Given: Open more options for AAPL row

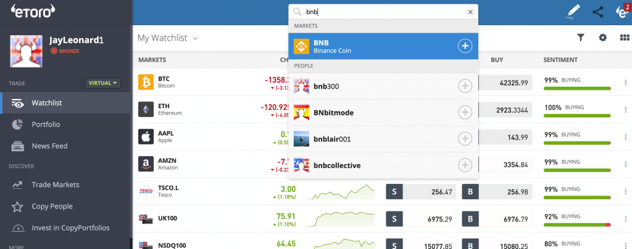Looking at the screenshot, I should tap(626, 137).
